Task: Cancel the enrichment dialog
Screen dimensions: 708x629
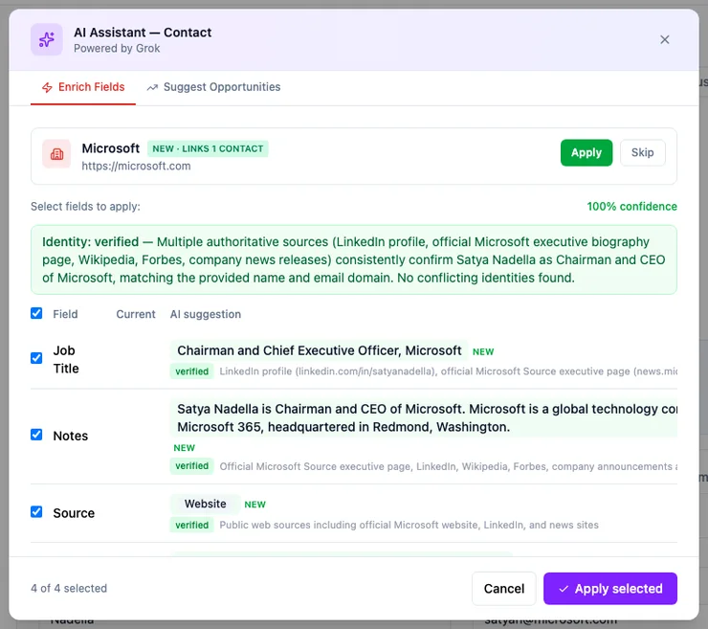Action: click(504, 589)
